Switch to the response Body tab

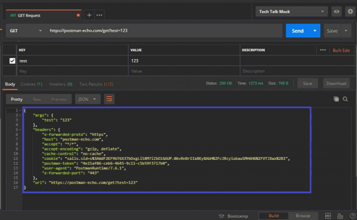10,84
